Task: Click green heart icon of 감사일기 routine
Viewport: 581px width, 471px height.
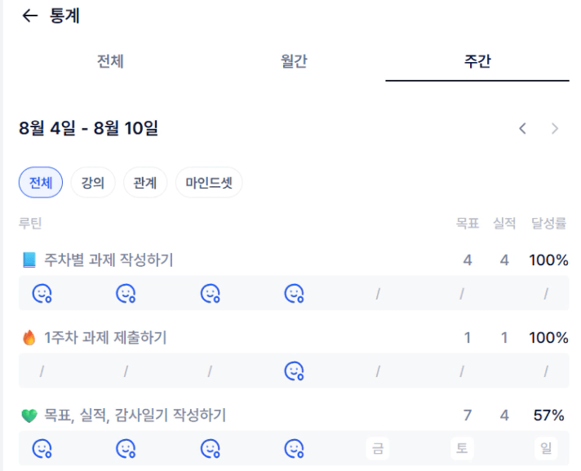Action: point(29,415)
